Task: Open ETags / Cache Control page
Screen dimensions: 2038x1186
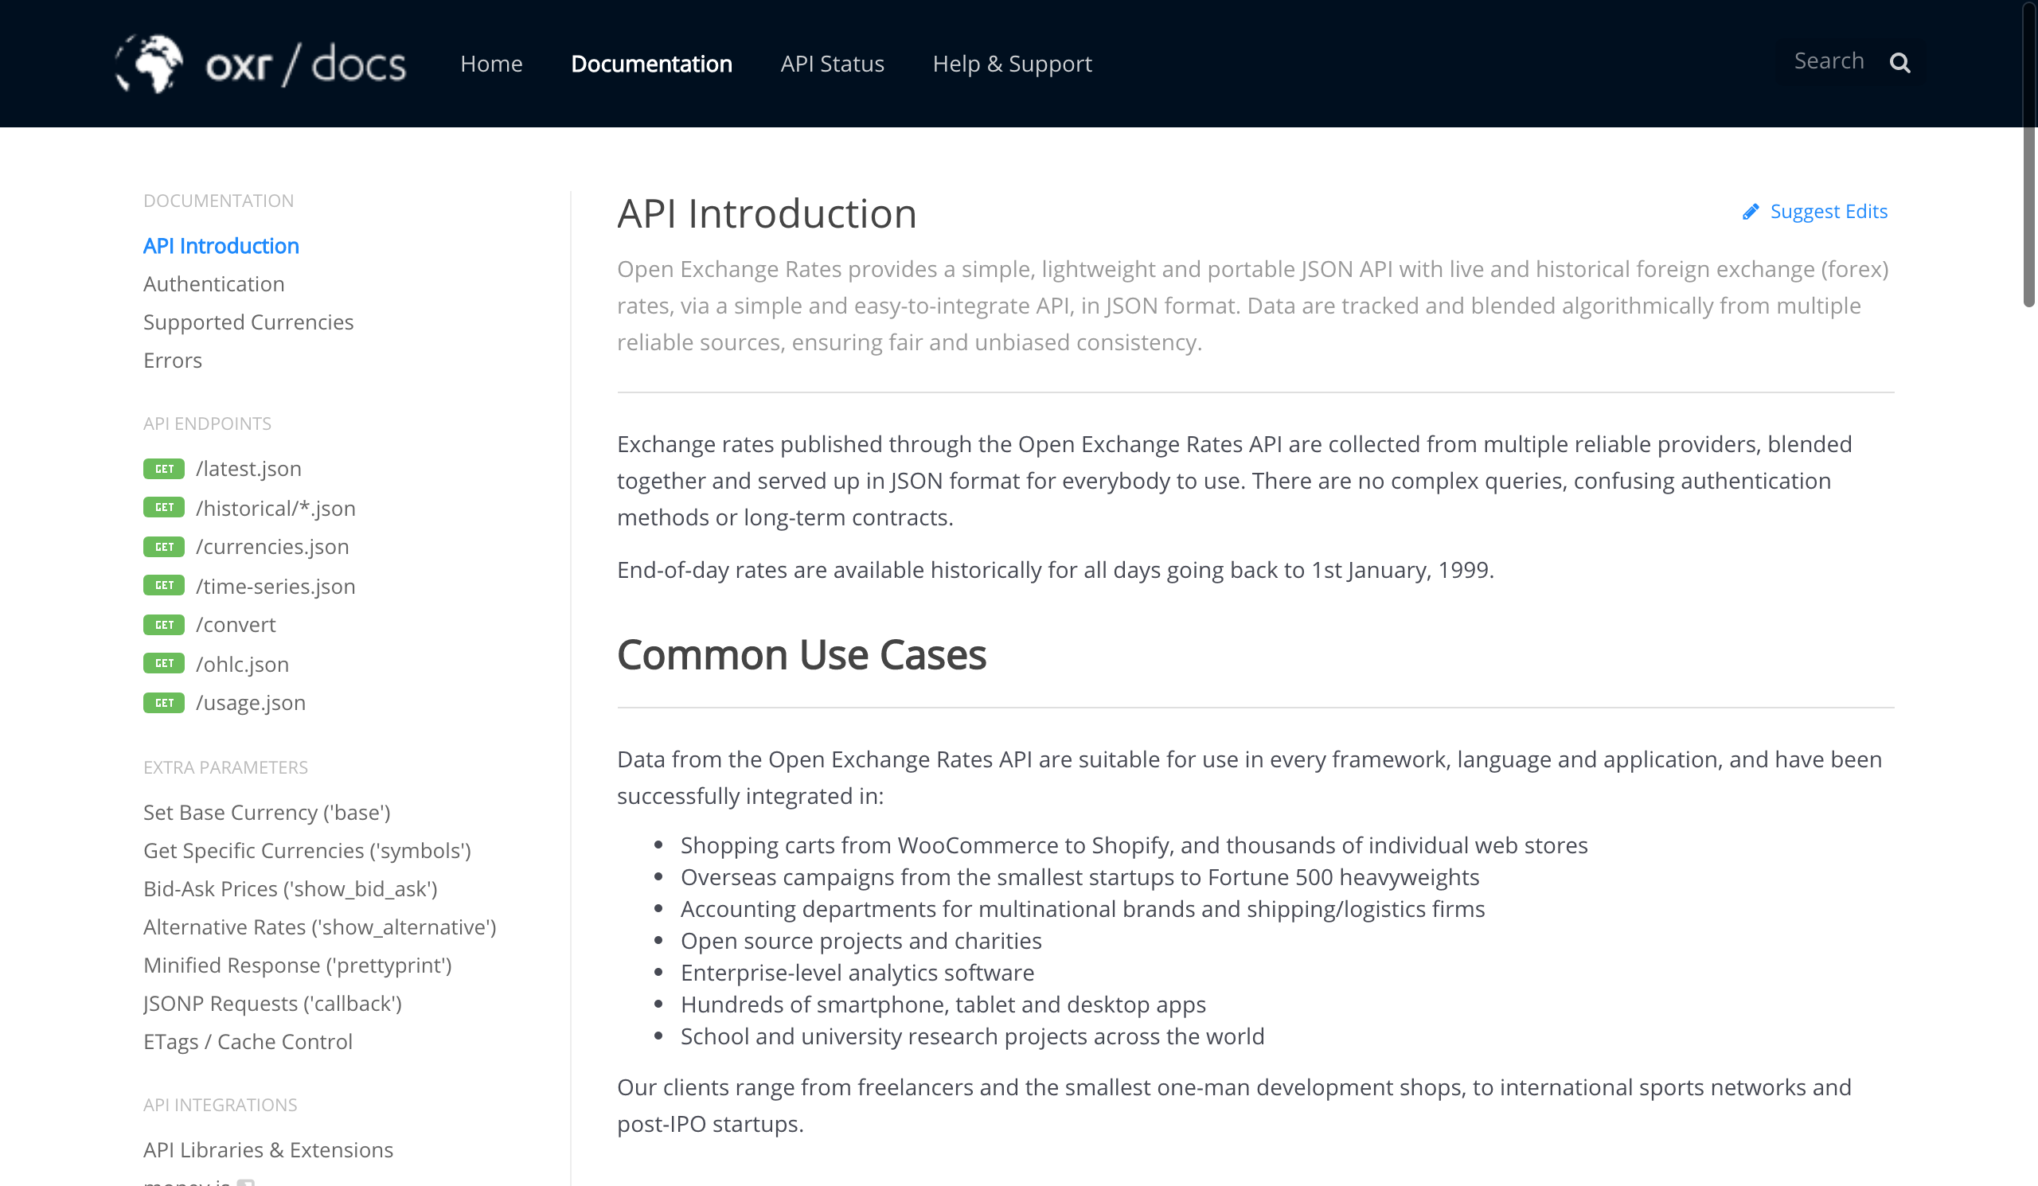Action: point(248,1042)
